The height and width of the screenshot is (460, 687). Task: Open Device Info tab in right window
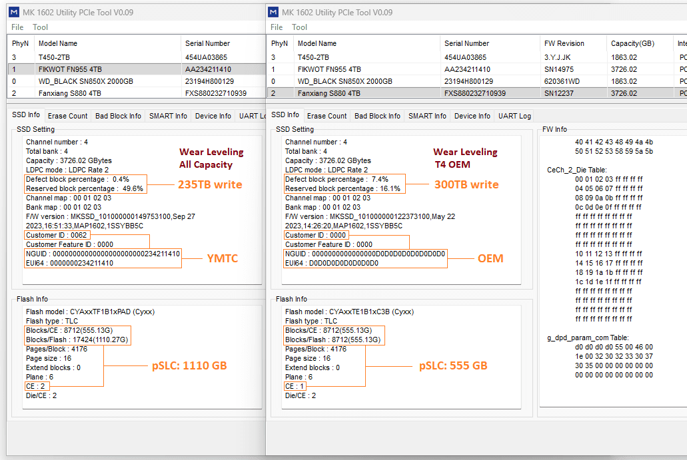(x=472, y=116)
